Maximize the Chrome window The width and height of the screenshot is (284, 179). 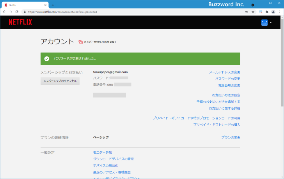coord(270,3)
